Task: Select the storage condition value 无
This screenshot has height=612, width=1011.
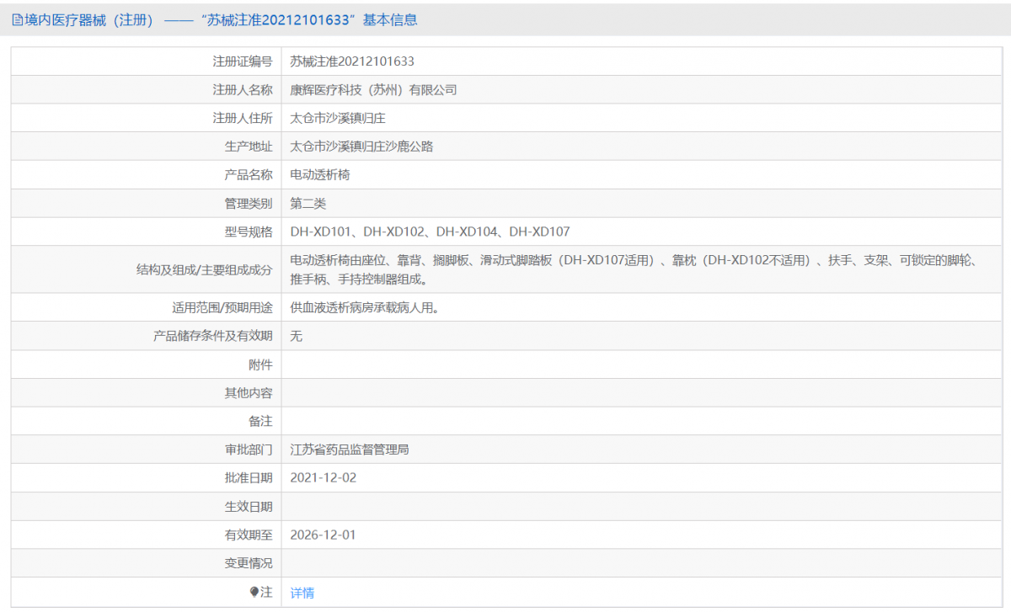Action: [297, 336]
